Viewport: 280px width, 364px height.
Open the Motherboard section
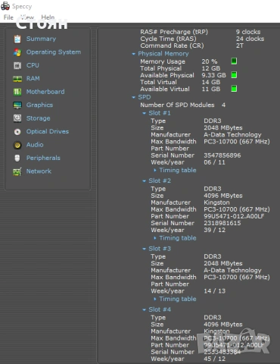(x=45, y=92)
